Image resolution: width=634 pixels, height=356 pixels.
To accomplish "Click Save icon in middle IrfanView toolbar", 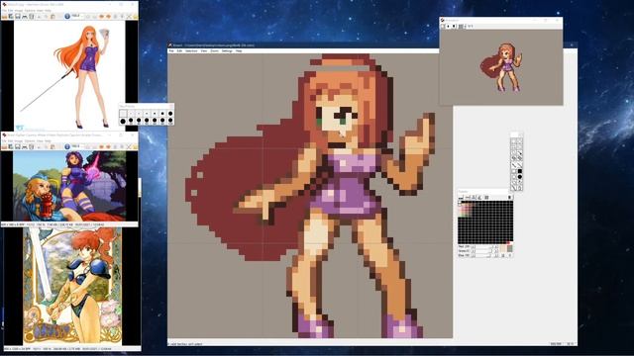I will click(18, 146).
